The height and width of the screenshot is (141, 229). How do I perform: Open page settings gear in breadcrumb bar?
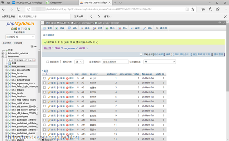coord(220,23)
